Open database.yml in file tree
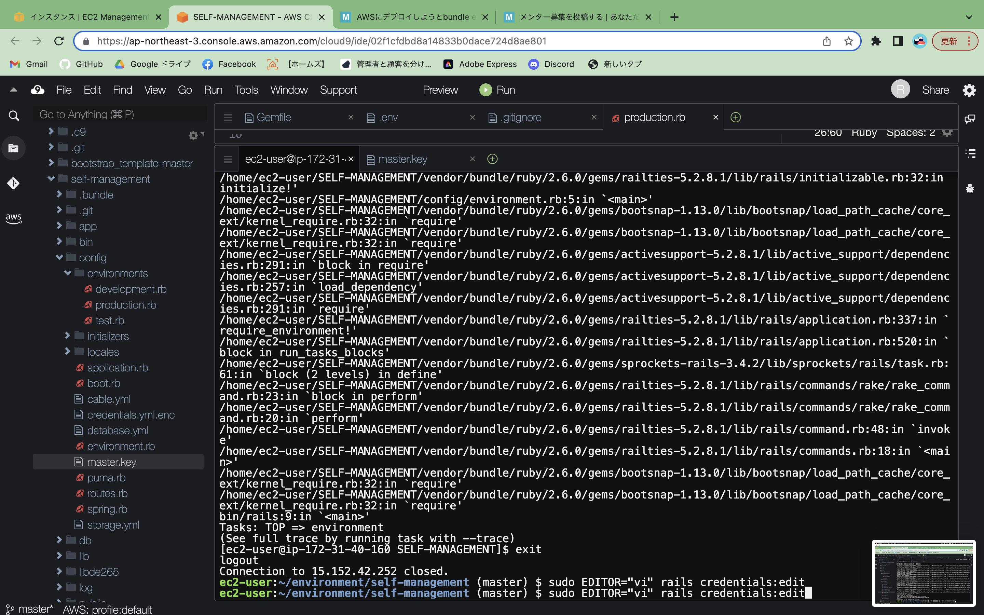The width and height of the screenshot is (984, 615). click(x=117, y=430)
